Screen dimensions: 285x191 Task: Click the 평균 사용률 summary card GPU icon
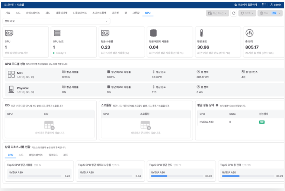point(105,33)
